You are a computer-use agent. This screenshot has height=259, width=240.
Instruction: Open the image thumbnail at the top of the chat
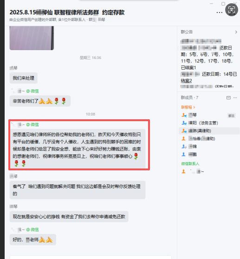coord(32,38)
